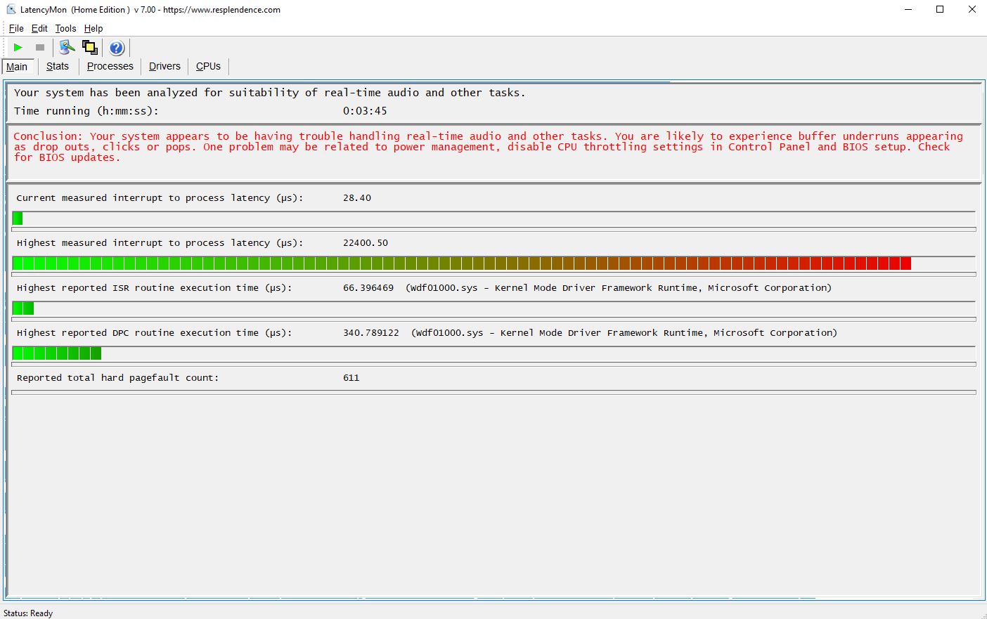Screen dimensions: 987x619
Task: Click the 'Time running (h:mm:ss)' label
Action: click(86, 111)
